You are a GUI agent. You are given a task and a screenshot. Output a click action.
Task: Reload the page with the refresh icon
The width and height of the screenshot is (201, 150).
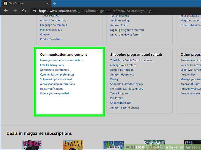pyautogui.click(x=24, y=11)
